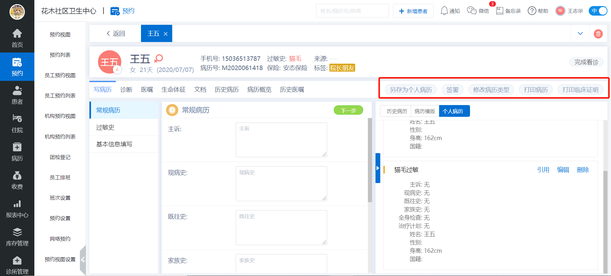Click 修改病历类型 button
The image size is (611, 276).
[x=491, y=90]
